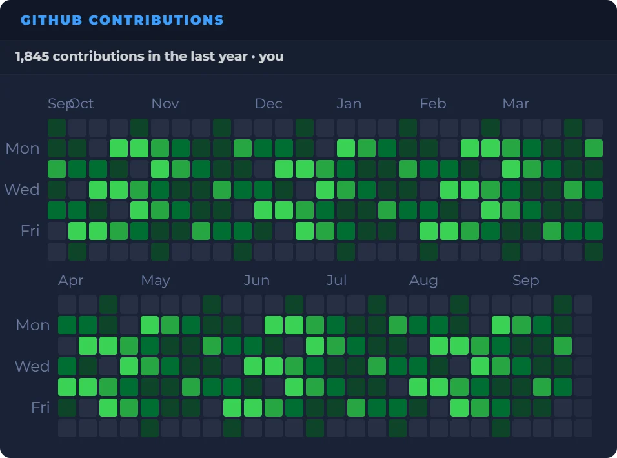The image size is (617, 458).
Task: Select the May month label
Action: point(156,281)
